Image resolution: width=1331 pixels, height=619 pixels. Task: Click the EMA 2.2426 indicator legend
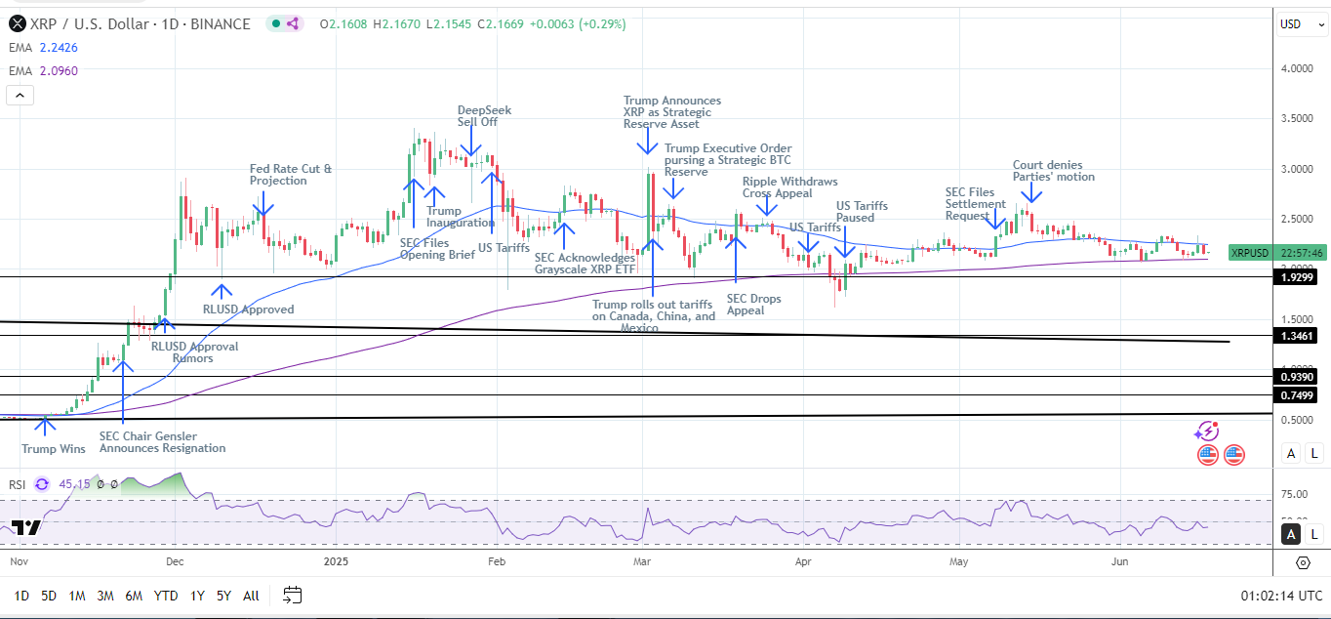(43, 50)
